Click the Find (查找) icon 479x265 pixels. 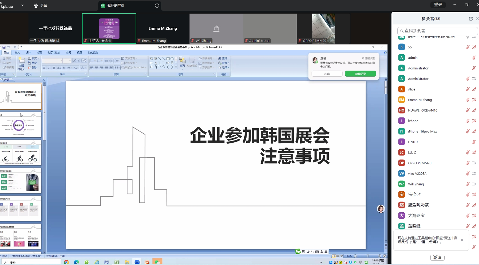[x=224, y=59]
